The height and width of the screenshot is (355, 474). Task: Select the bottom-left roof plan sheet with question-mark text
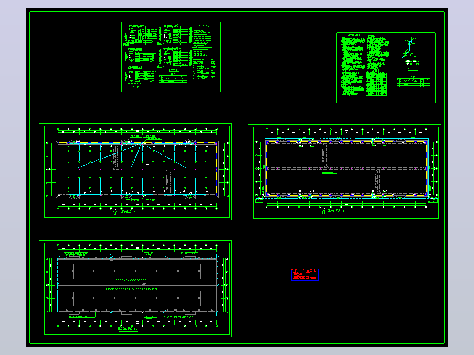135,289
